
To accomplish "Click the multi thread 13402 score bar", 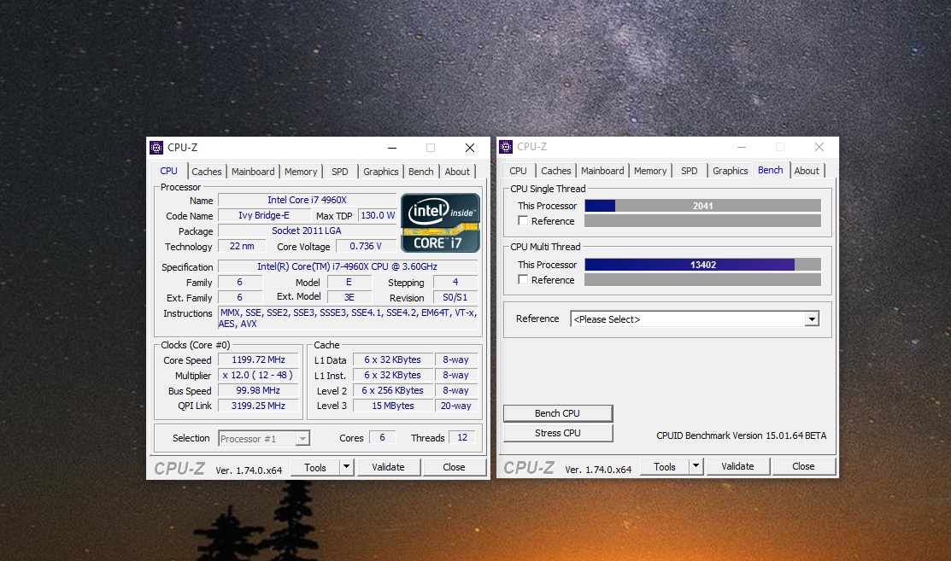I will click(702, 265).
